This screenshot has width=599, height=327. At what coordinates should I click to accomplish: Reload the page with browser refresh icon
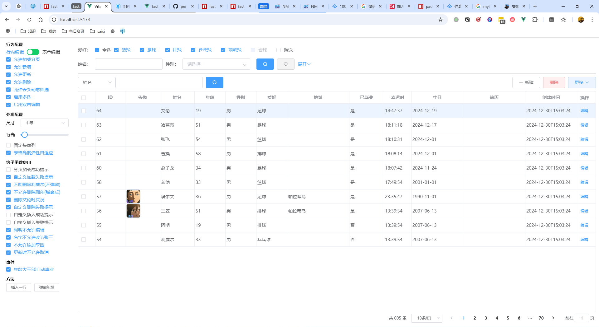(29, 20)
